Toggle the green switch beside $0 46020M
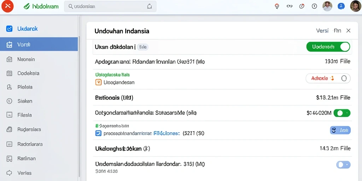 342,113
